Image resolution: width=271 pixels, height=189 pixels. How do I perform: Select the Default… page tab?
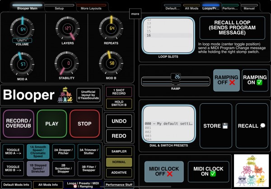(173, 7)
